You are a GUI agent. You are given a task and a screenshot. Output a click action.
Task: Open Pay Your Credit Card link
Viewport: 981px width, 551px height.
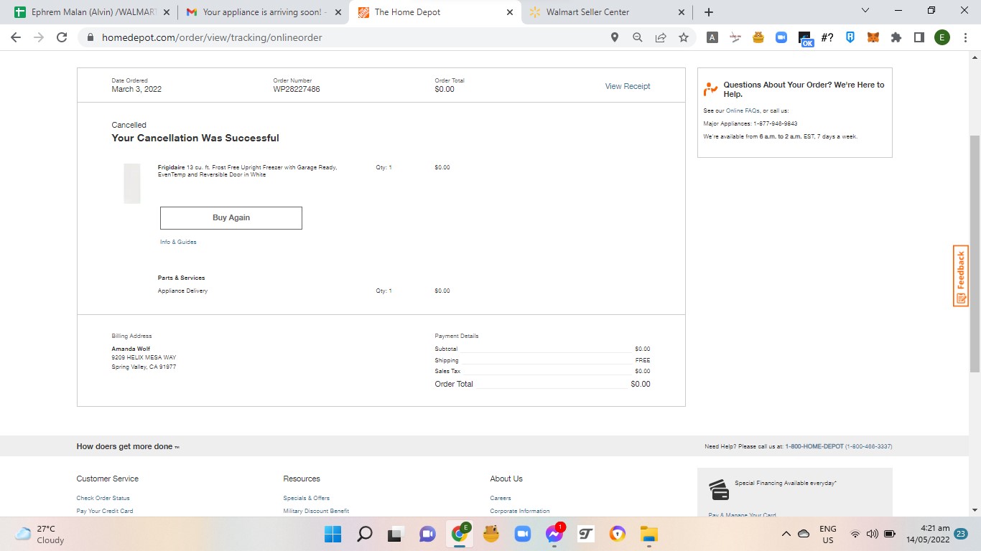pyautogui.click(x=105, y=511)
